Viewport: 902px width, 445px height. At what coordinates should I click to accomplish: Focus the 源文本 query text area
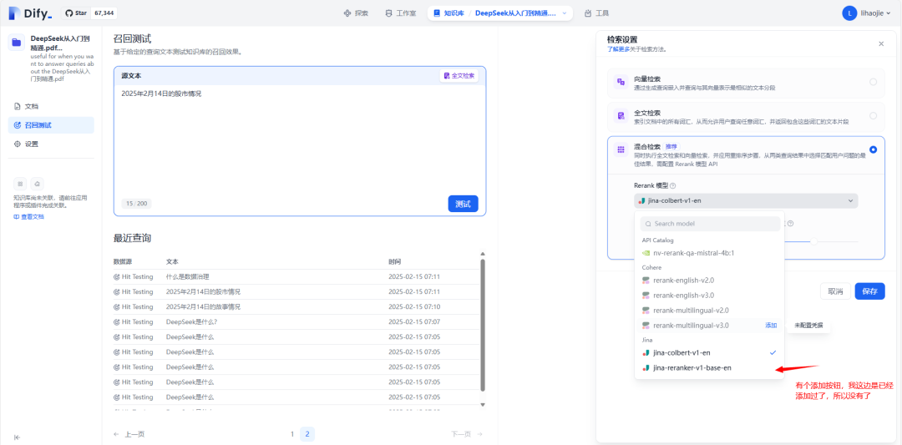point(300,138)
